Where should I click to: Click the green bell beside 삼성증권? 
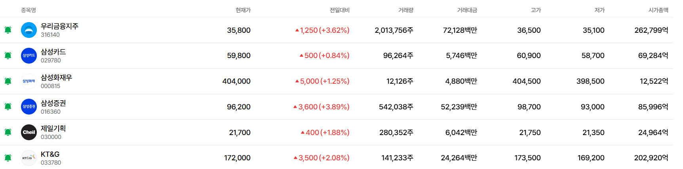point(8,107)
